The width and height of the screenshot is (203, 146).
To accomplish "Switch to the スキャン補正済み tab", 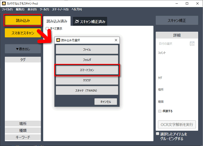I will 90,21.
